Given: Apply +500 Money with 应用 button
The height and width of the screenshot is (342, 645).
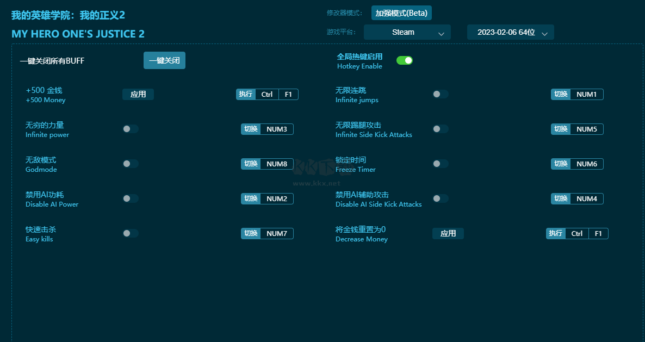Looking at the screenshot, I should pos(138,94).
